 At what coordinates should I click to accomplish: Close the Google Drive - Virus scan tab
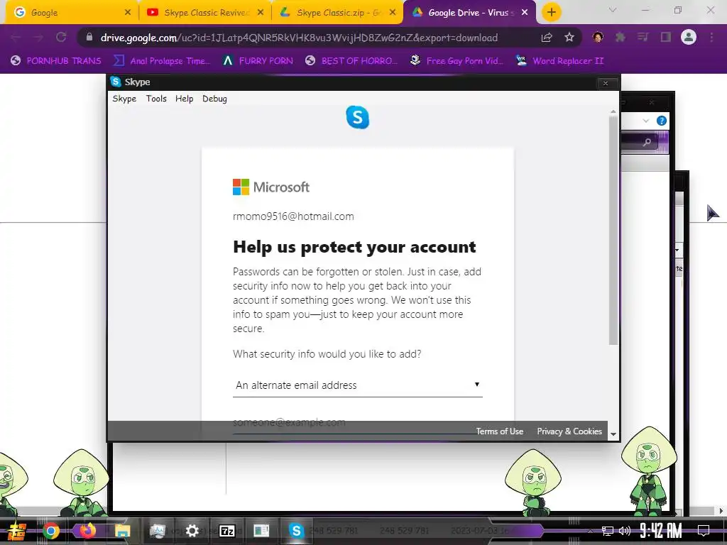[525, 13]
